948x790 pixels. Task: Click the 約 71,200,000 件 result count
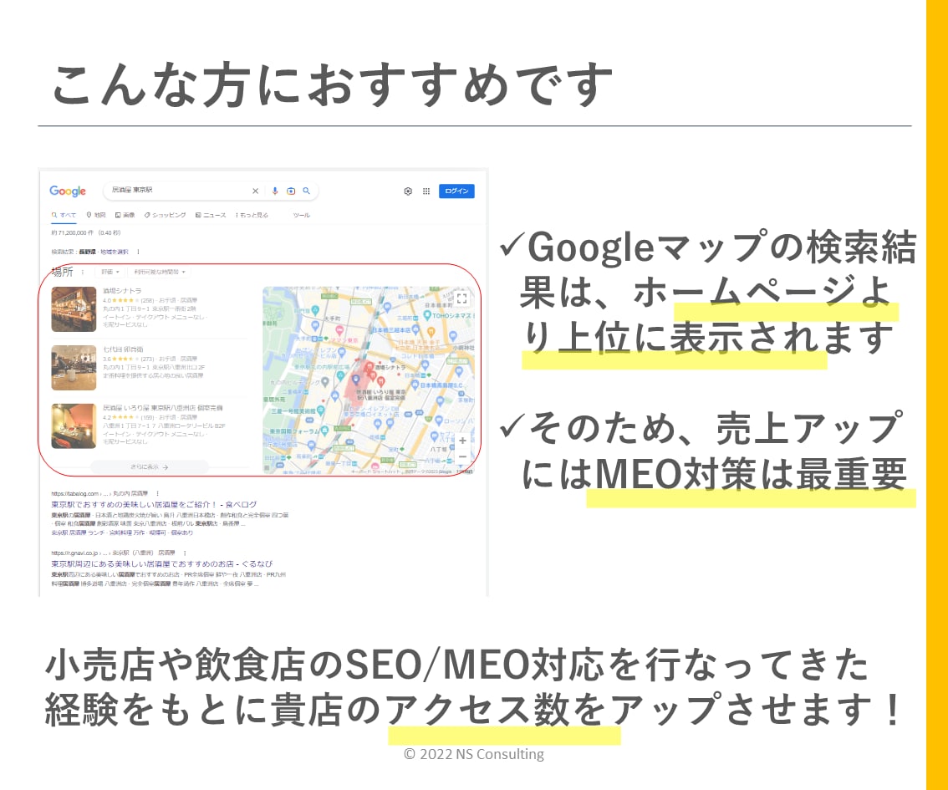click(x=73, y=232)
